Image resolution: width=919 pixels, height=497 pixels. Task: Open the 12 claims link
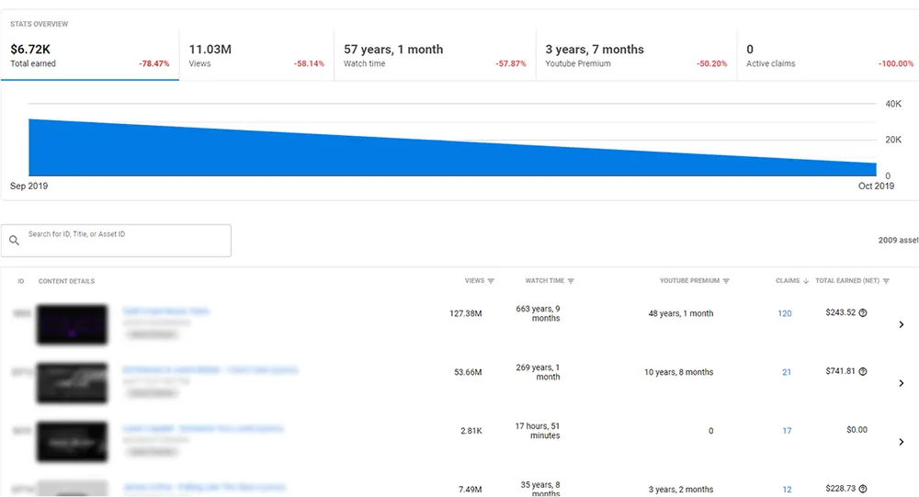787,490
